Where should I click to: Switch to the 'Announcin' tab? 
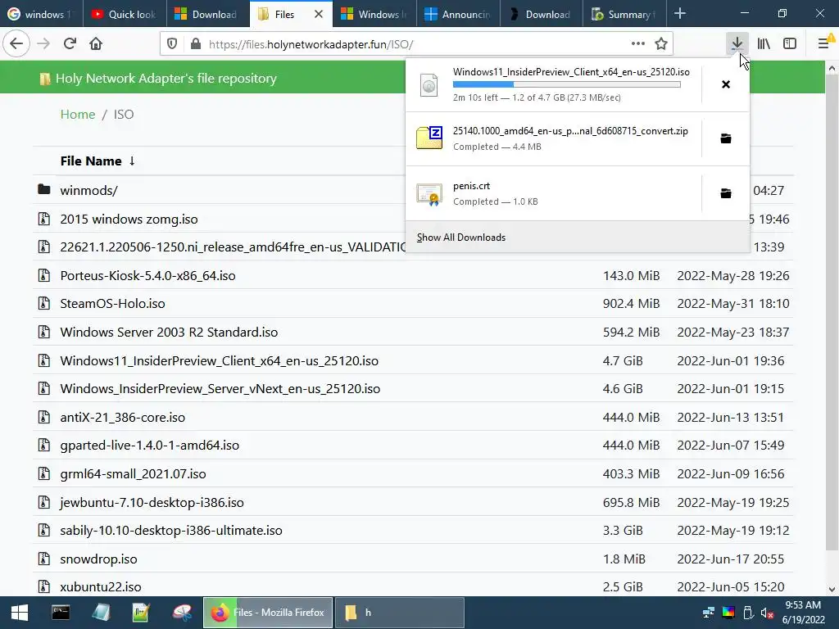[457, 14]
